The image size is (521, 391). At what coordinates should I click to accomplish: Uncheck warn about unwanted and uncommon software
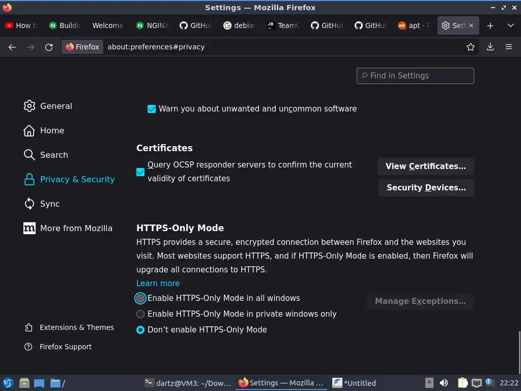152,109
